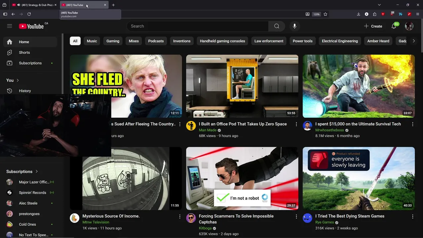Screen dimensions: 423x238
Task: Open 'I Tried The Best Dying Steam Games' title
Action: point(350,216)
